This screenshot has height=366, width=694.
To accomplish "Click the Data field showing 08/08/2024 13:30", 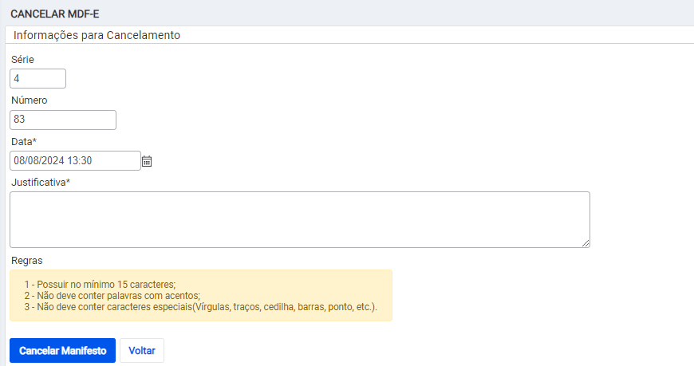I will pyautogui.click(x=75, y=160).
